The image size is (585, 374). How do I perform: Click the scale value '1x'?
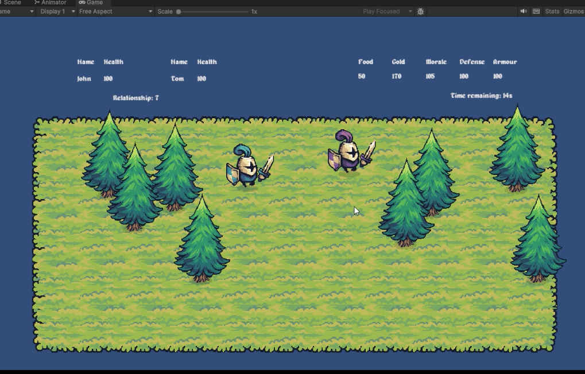(254, 11)
